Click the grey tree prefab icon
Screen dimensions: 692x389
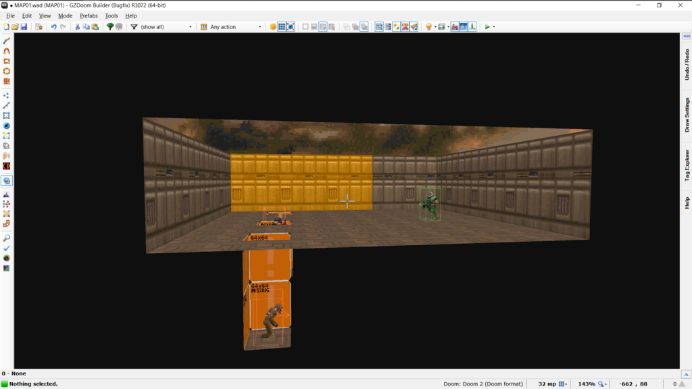pos(119,27)
